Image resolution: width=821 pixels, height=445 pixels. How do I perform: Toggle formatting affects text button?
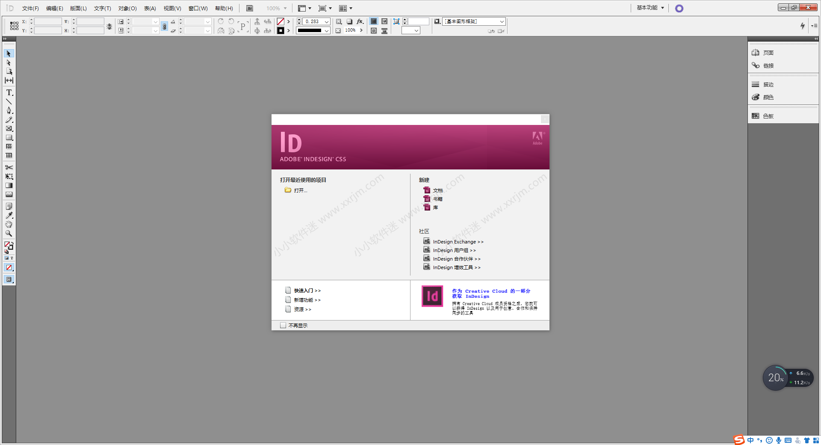(x=12, y=258)
